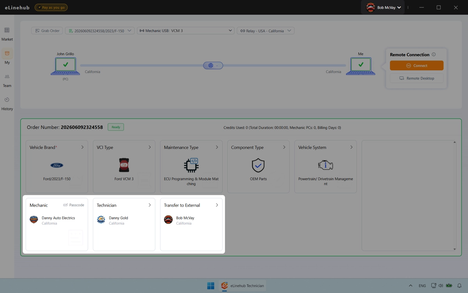
Task: Click the Ford VCM 3 device icon
Action: (124, 165)
